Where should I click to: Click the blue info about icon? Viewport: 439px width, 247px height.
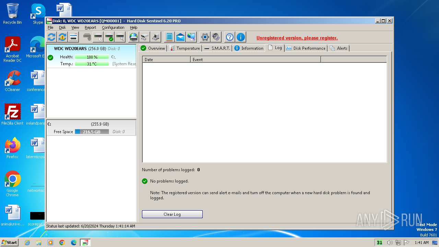point(241,37)
